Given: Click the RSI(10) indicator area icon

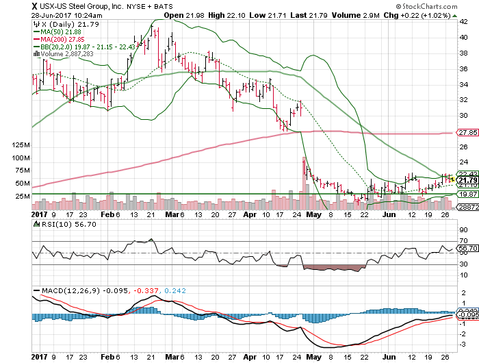Looking at the screenshot, I should (x=36, y=224).
